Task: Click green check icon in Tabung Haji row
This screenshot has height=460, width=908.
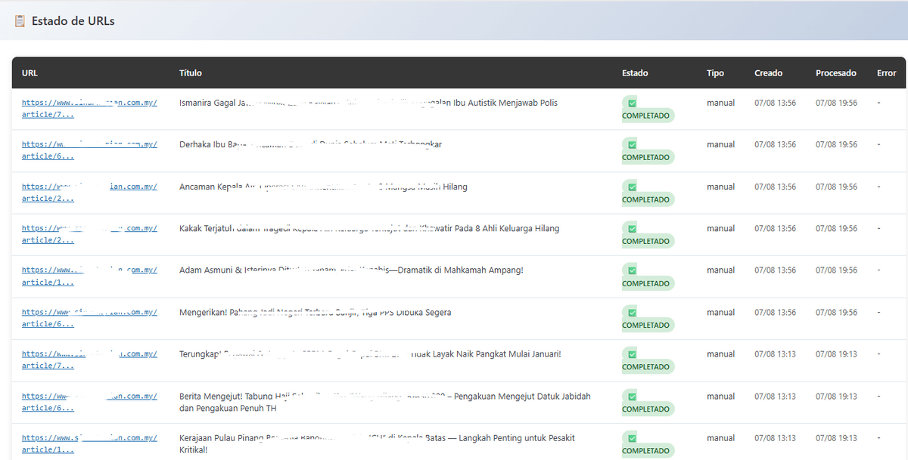Action: [x=632, y=396]
